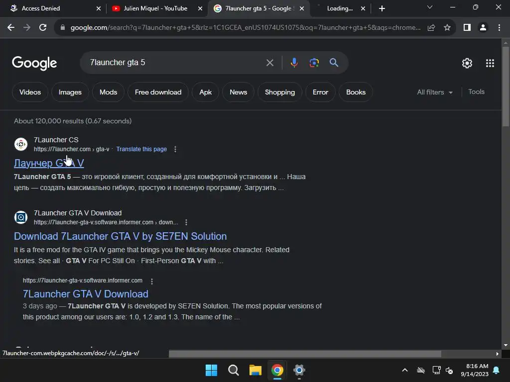This screenshot has width=510, height=382.
Task: Open Windows taskbar search
Action: click(x=233, y=370)
